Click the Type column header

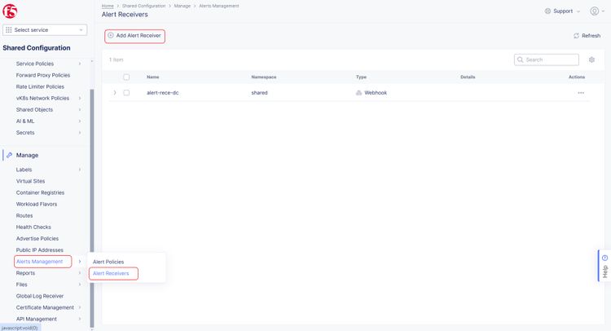click(x=361, y=77)
